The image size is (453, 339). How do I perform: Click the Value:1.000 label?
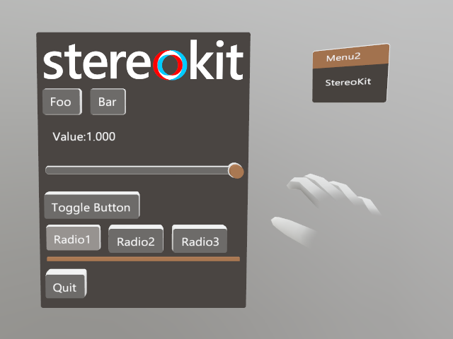84,136
